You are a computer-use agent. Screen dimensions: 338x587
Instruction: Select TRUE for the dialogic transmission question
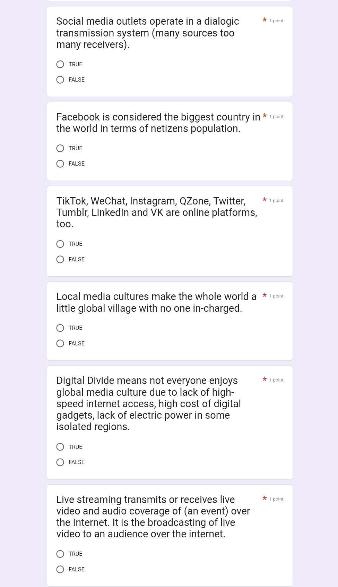60,64
